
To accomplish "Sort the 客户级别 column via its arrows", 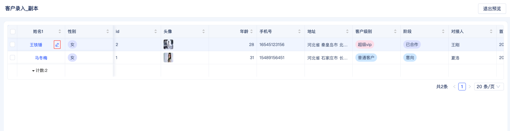I will 395,31.
